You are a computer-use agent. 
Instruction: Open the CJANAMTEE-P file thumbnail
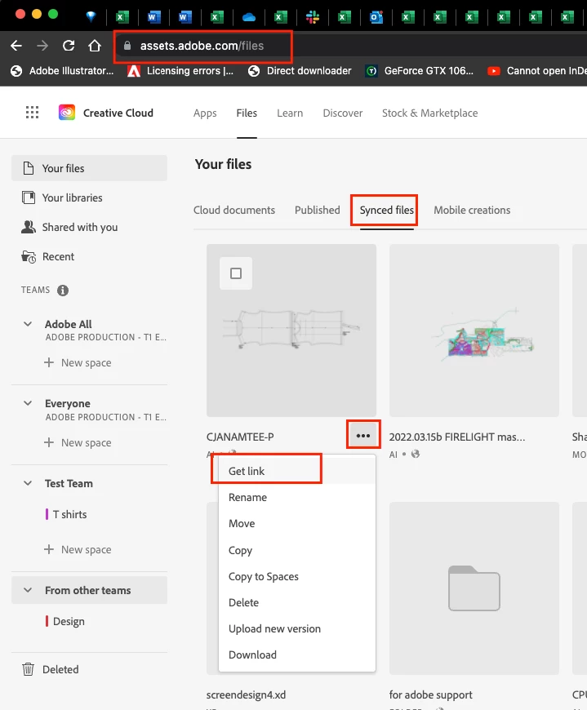click(x=291, y=330)
